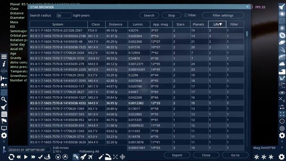Open settings gear in left sidebar

coord(4,136)
